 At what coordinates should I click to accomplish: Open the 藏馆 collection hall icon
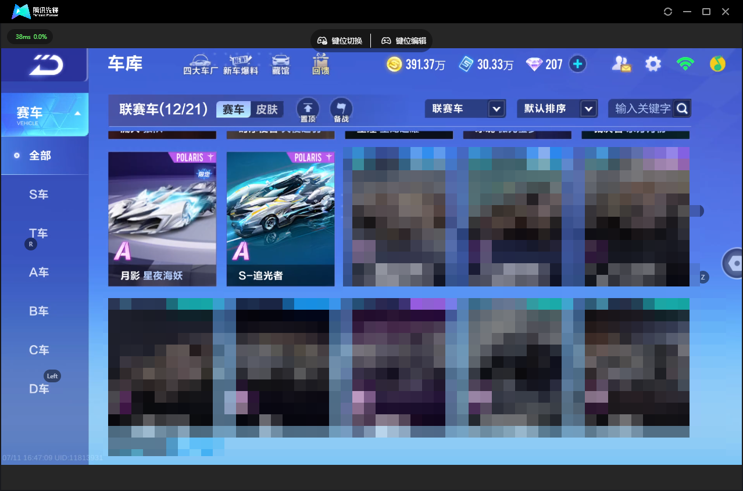280,64
